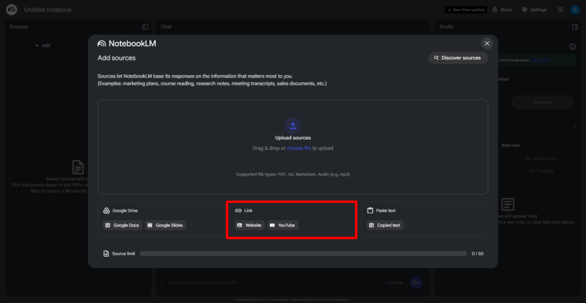586x303 pixels.
Task: Click the Studio info icon
Action: tap(572, 47)
